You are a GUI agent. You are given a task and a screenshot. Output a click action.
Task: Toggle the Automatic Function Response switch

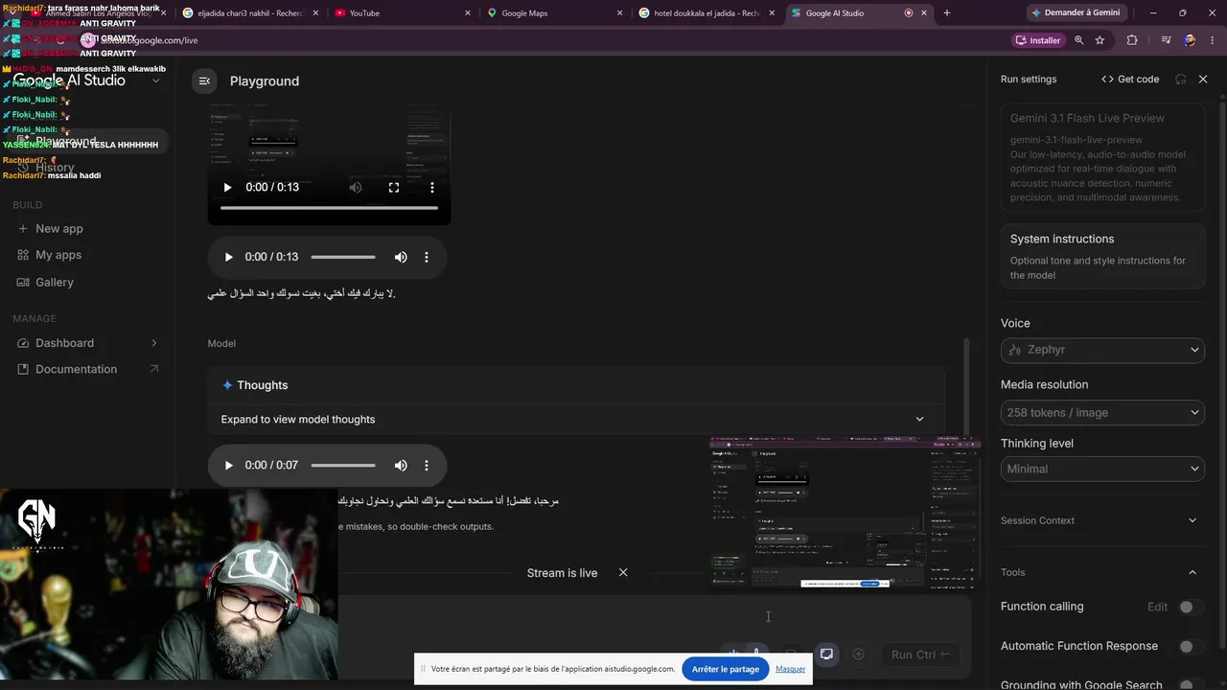(1191, 647)
